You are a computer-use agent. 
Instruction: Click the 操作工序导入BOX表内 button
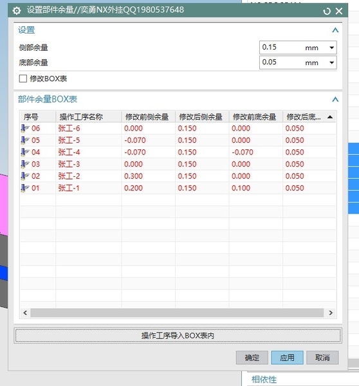[x=178, y=336]
